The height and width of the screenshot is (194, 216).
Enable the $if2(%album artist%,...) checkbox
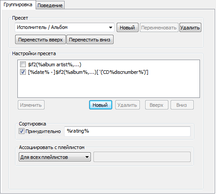pyautogui.click(x=23, y=65)
